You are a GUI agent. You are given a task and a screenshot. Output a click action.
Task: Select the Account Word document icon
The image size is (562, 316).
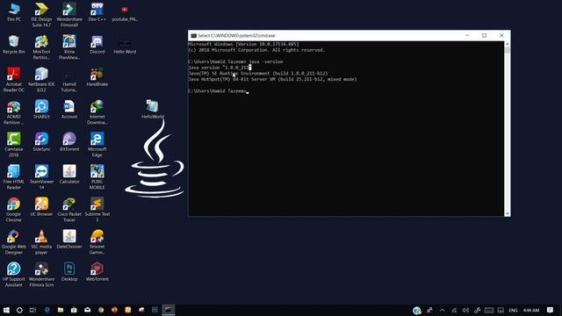(69, 109)
